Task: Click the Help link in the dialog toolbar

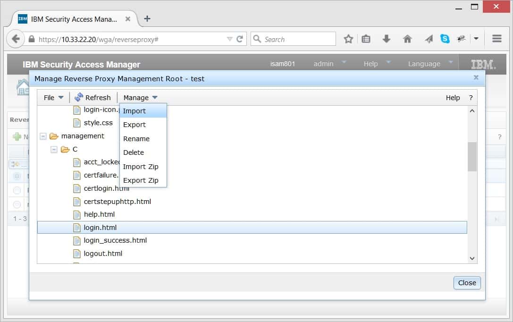Action: (453, 97)
